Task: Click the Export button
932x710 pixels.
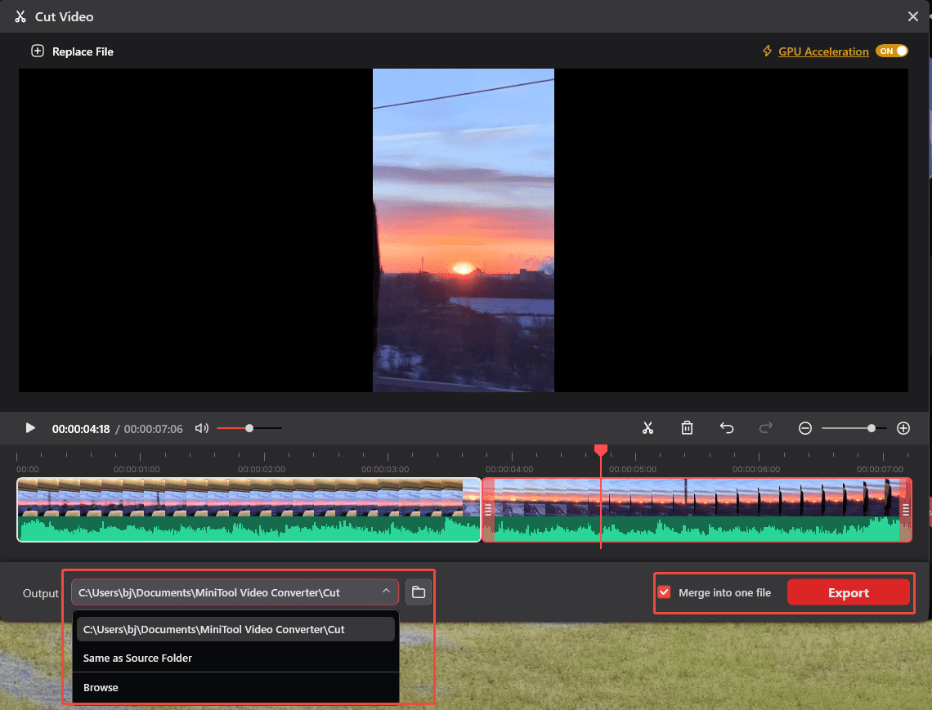Action: (x=848, y=592)
